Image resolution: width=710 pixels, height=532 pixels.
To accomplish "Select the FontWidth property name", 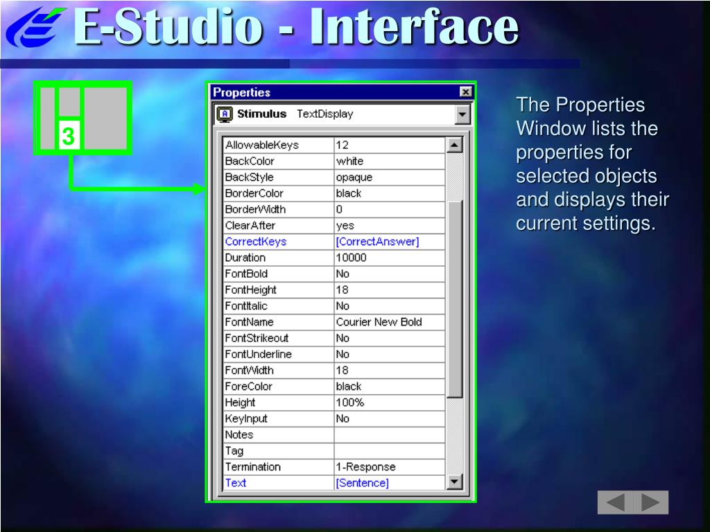I will pos(279,371).
